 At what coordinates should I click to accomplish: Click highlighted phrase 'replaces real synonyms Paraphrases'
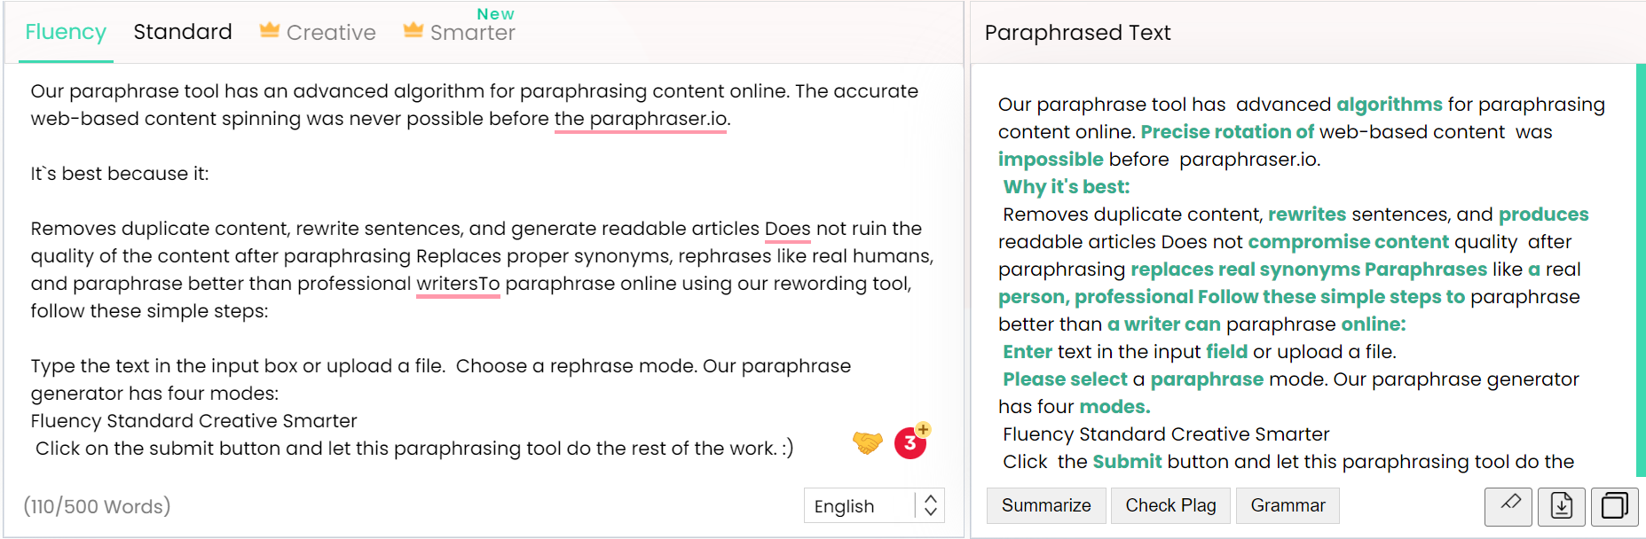pos(1309,269)
